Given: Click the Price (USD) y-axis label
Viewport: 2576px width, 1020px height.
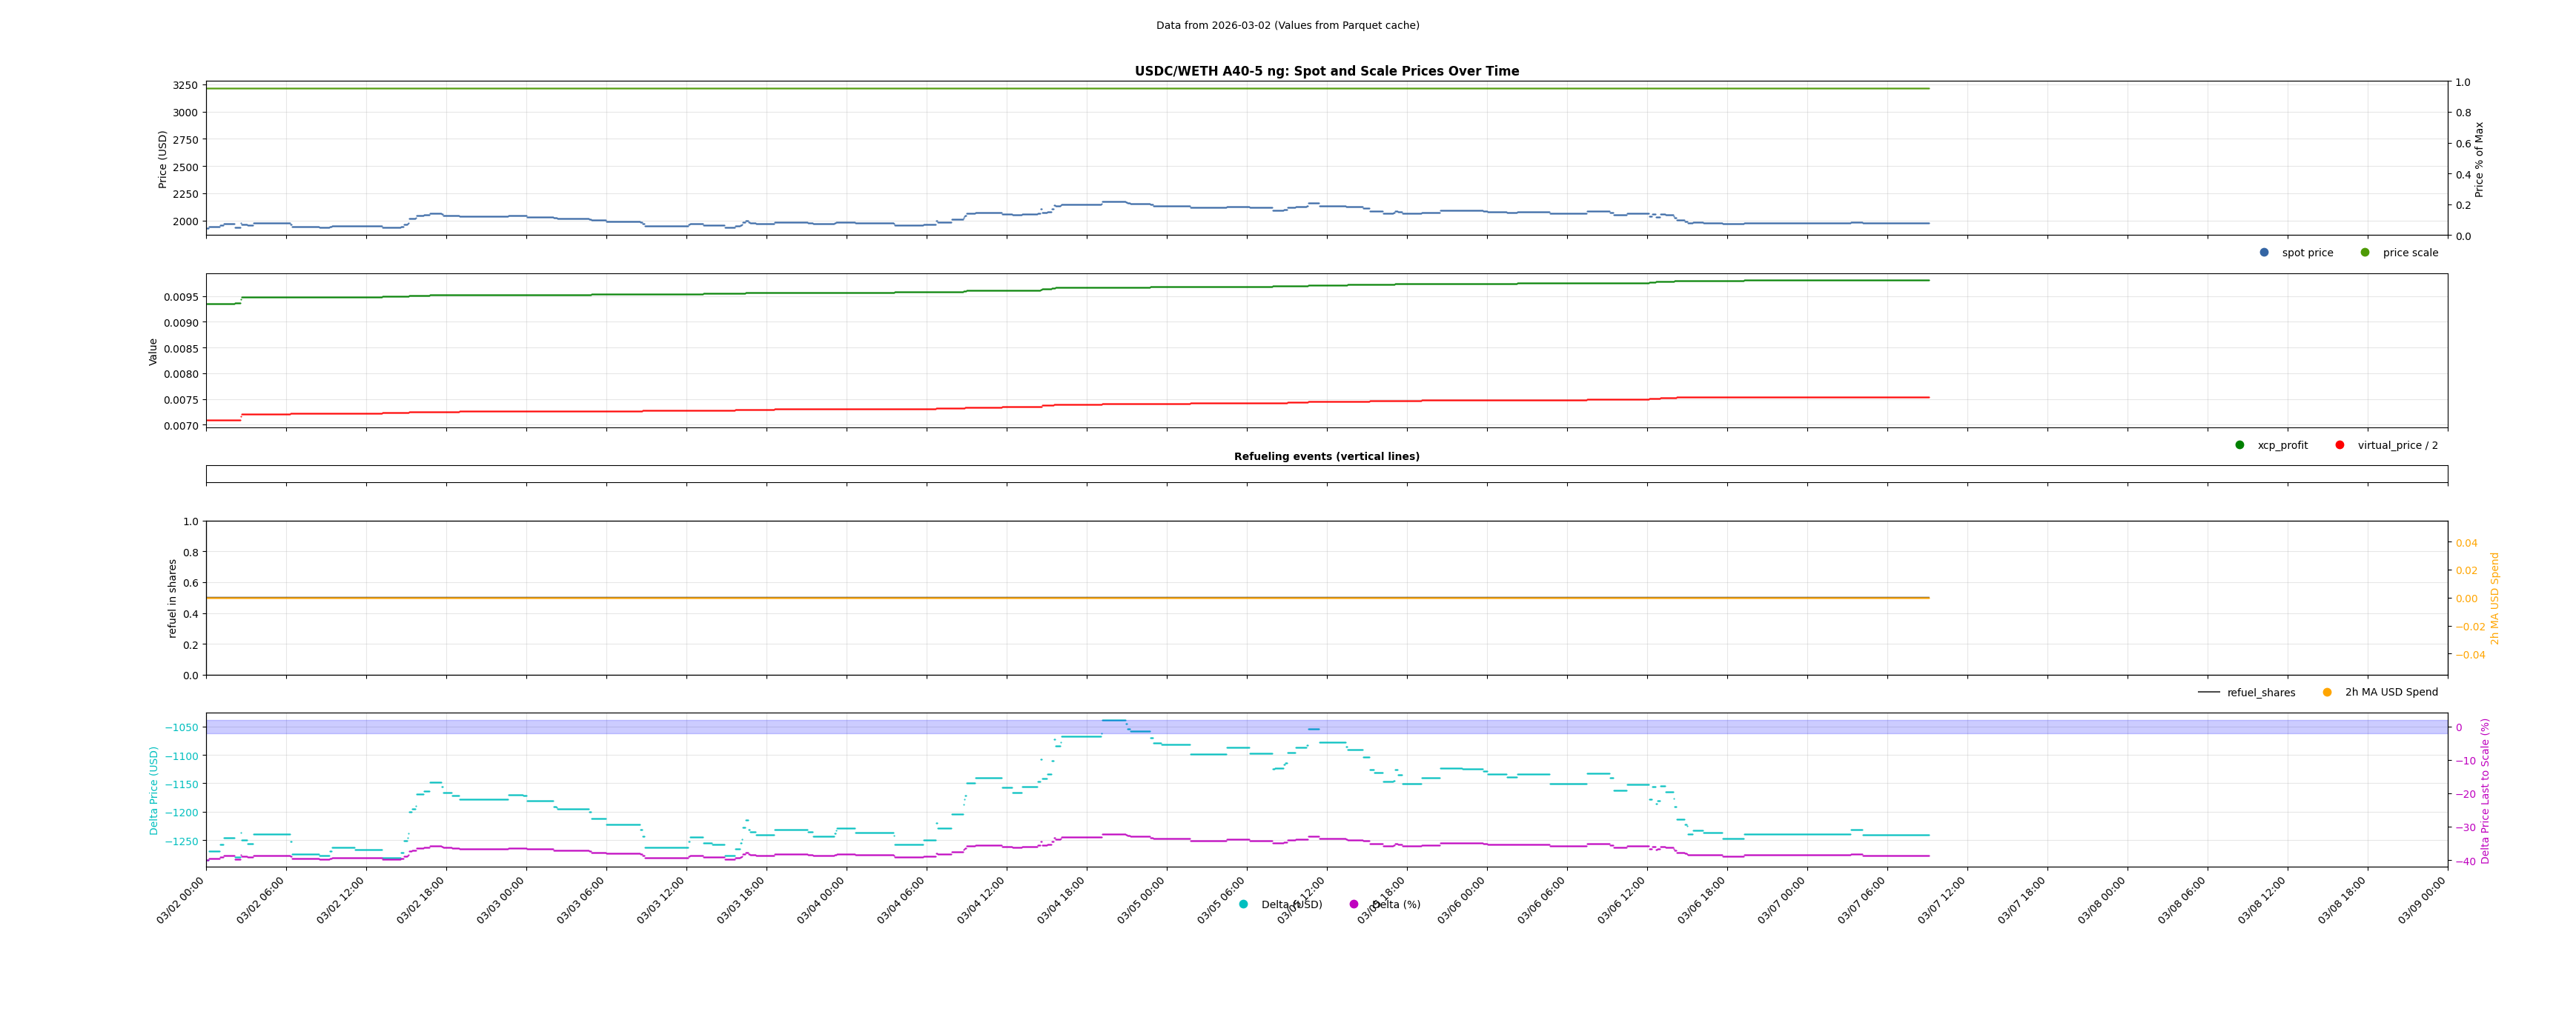Looking at the screenshot, I should pos(163,159).
